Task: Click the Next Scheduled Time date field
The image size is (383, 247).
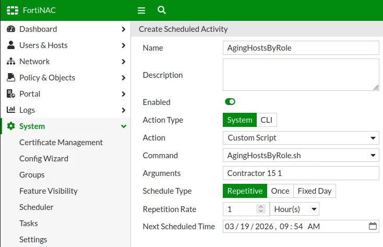Action: [x=301, y=226]
